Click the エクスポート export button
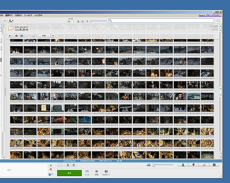Image resolution: width=230 pixels, height=183 pixels. tap(106, 173)
